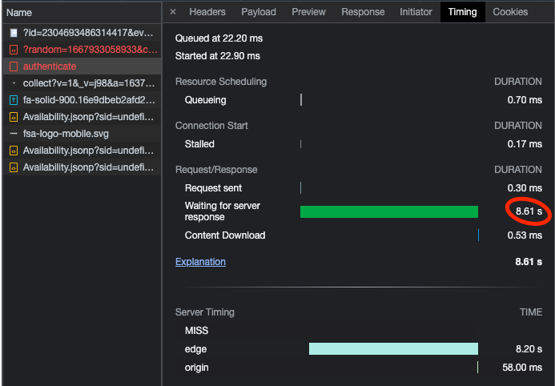
Task: Click the red script icon of ?random request
Action: (x=14, y=50)
